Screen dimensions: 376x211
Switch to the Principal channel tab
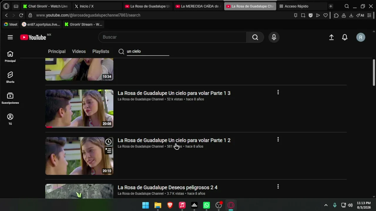coord(57,51)
